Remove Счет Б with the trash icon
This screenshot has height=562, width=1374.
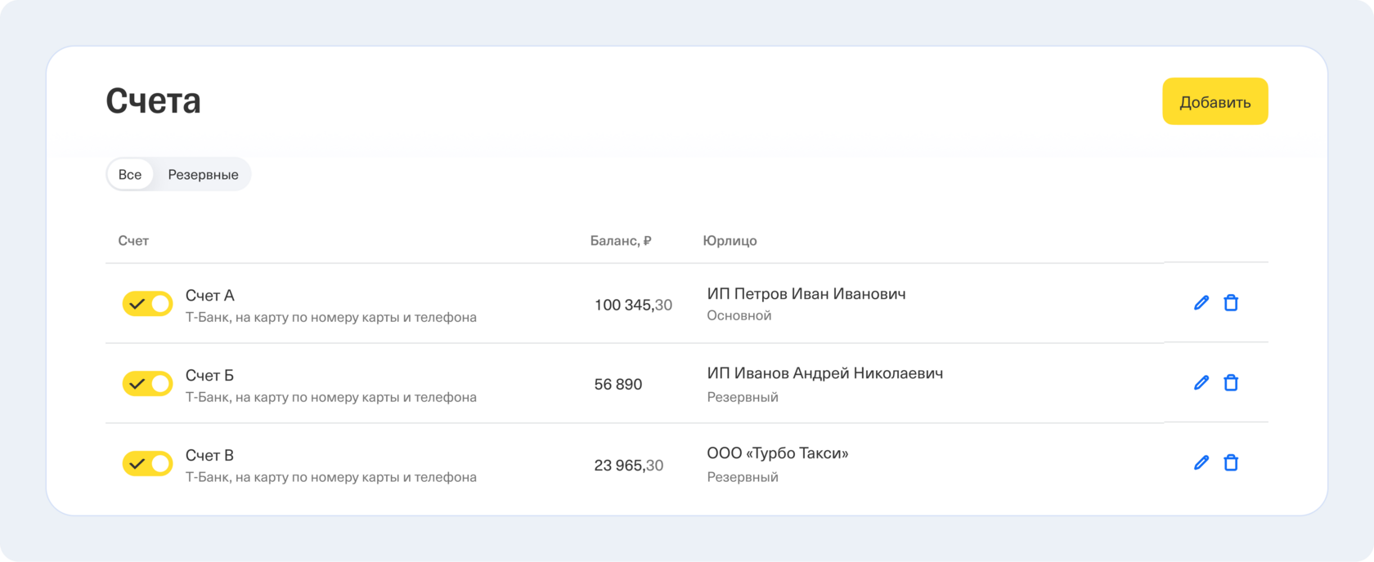tap(1230, 383)
